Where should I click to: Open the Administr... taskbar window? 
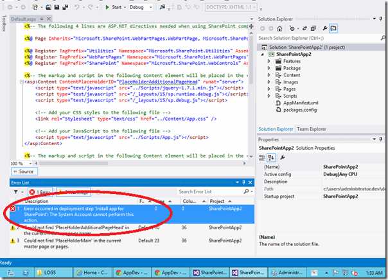(287, 272)
